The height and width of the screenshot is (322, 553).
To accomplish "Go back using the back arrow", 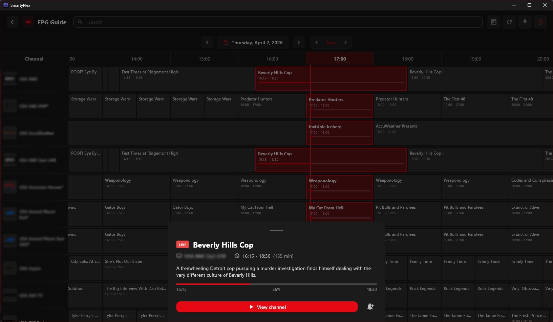I will pos(13,22).
